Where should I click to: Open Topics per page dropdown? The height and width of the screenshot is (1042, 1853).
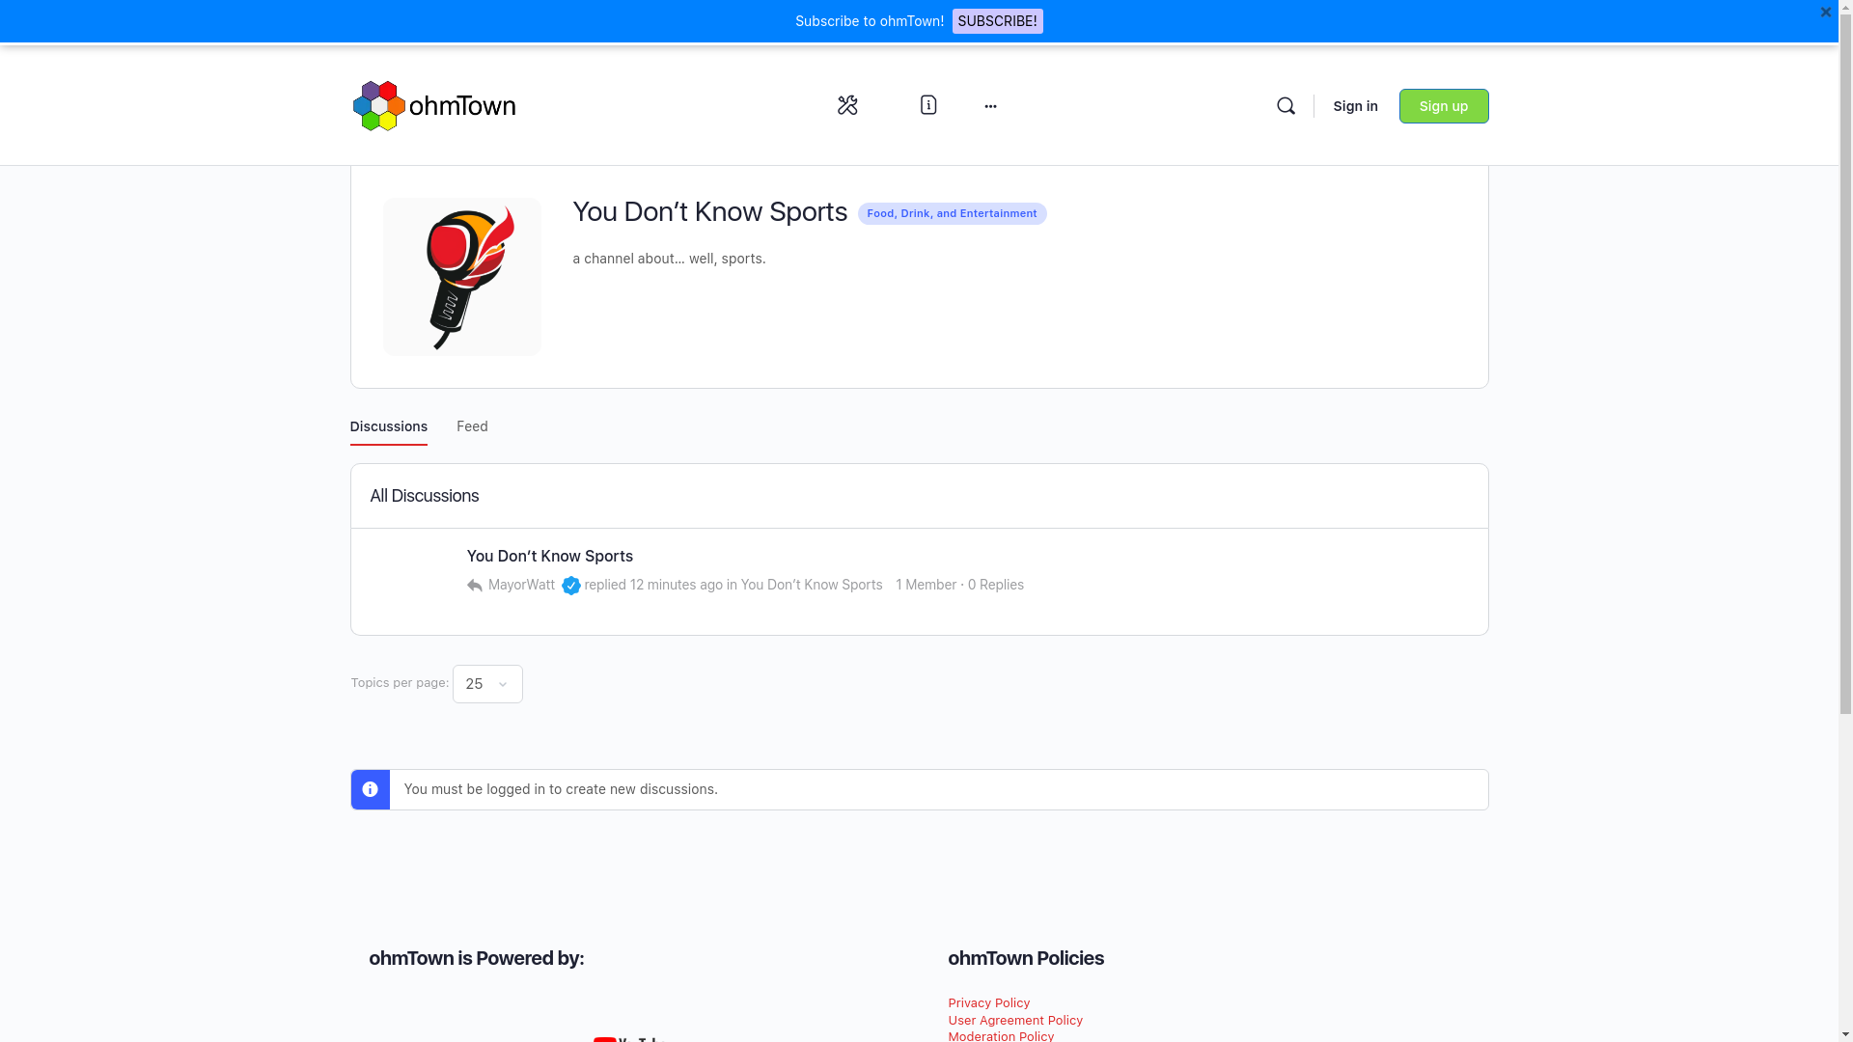(487, 684)
